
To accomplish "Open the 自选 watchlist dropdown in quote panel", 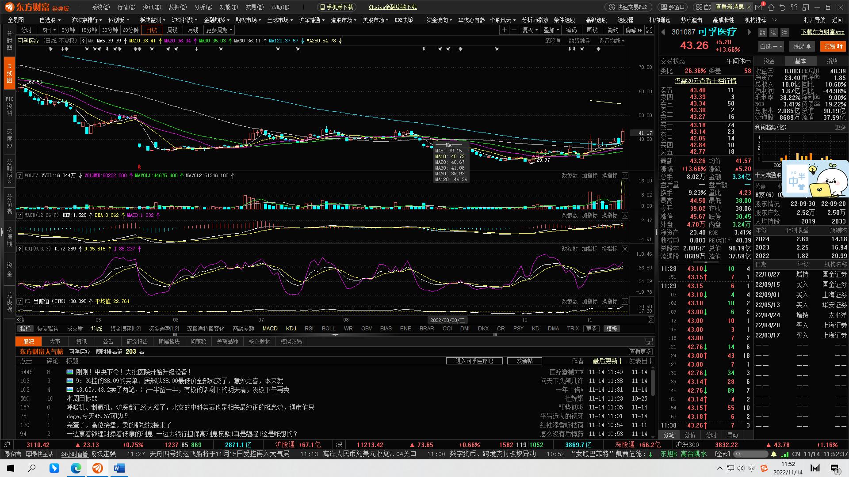I will click(x=771, y=46).
